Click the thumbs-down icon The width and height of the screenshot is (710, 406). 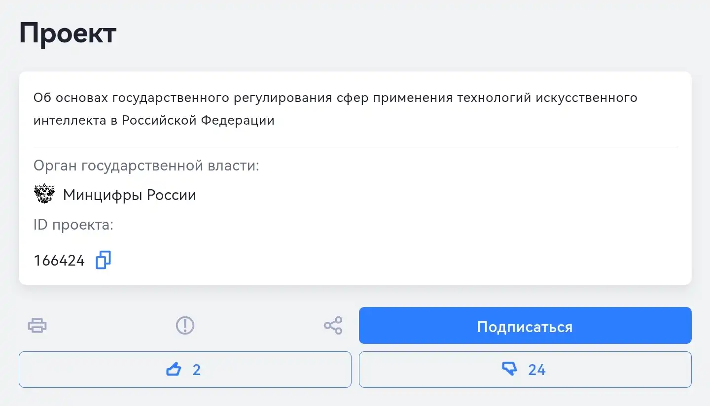(509, 369)
